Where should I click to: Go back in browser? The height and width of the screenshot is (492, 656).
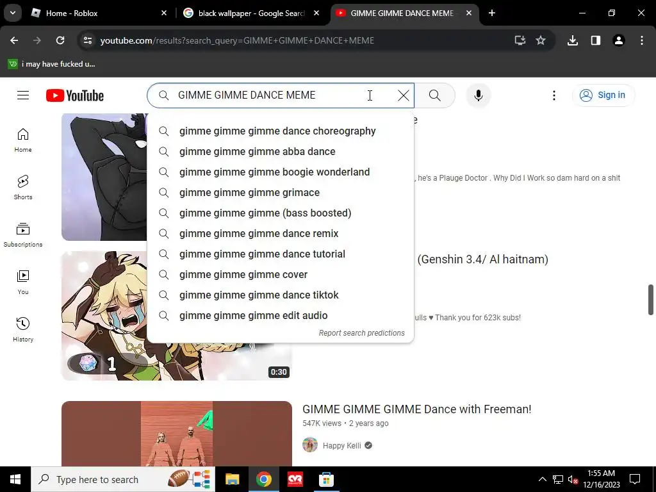click(14, 40)
